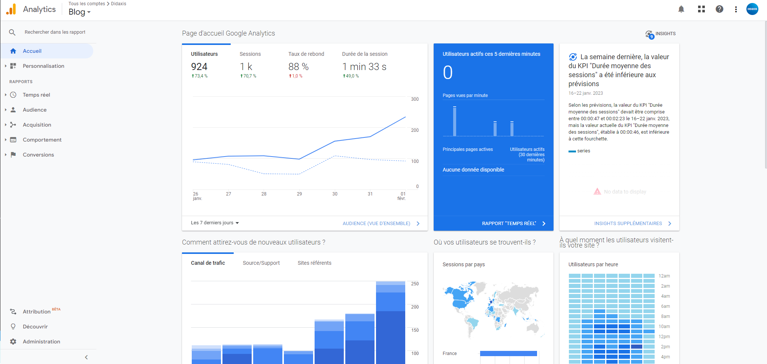Click the Audience person icon
The height and width of the screenshot is (364, 767).
13,110
